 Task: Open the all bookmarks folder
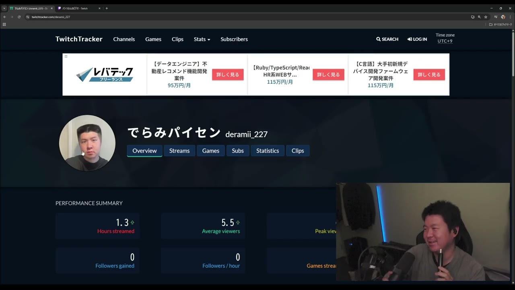tap(501, 25)
